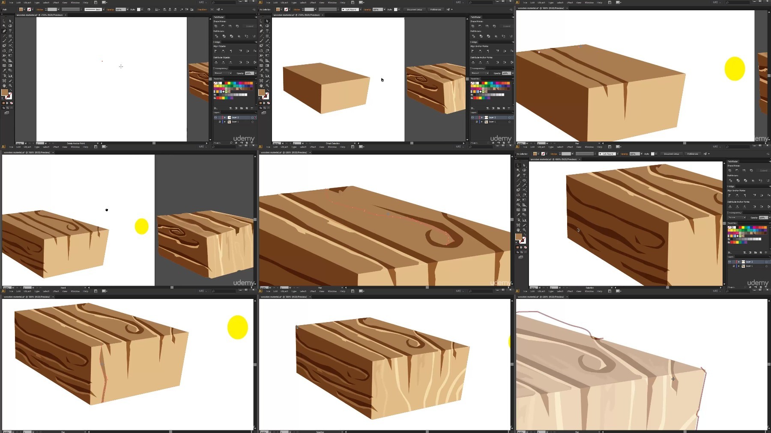Click Document Setup button in middle-right frame
Screen dimensions: 771x433
point(672,154)
